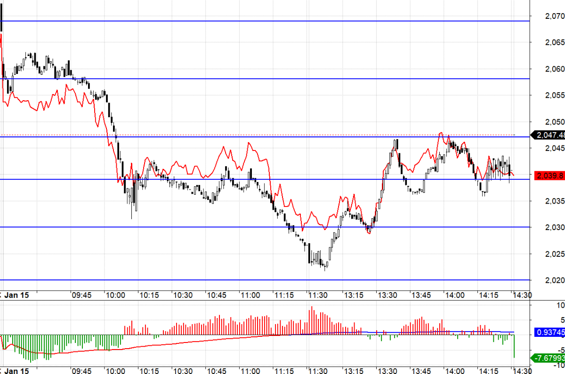Click the red 2,039.8 price label

pos(549,175)
